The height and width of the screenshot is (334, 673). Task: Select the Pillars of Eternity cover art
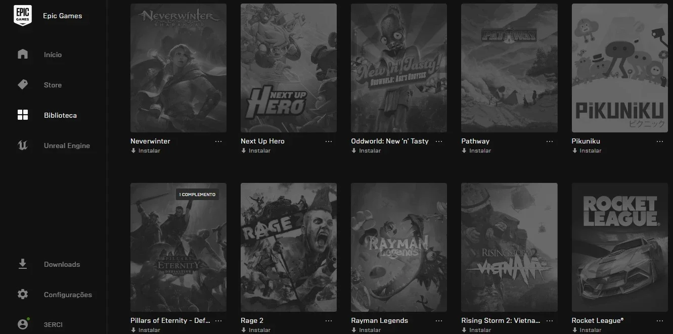[x=178, y=247]
